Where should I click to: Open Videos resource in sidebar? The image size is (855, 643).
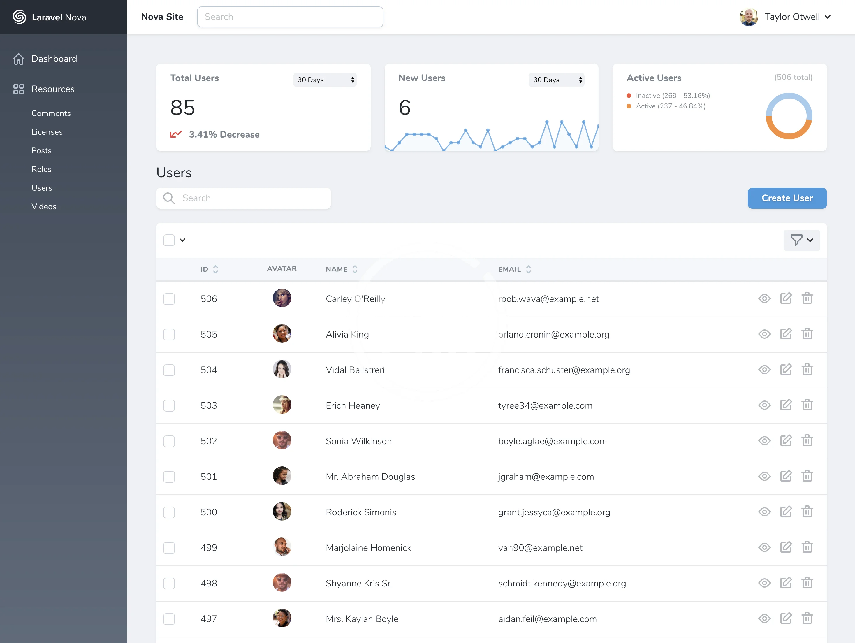44,206
